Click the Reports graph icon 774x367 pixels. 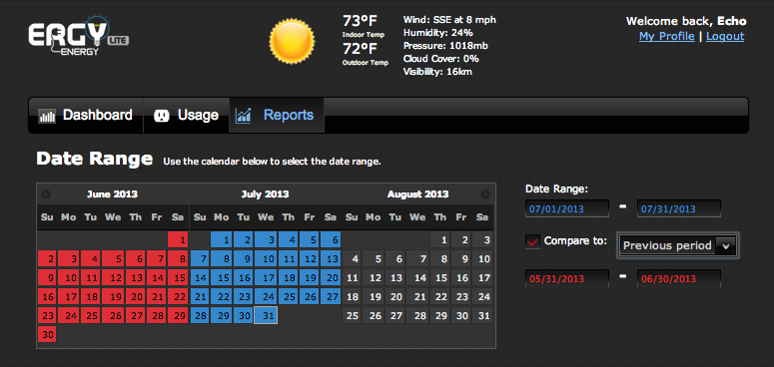[x=243, y=116]
